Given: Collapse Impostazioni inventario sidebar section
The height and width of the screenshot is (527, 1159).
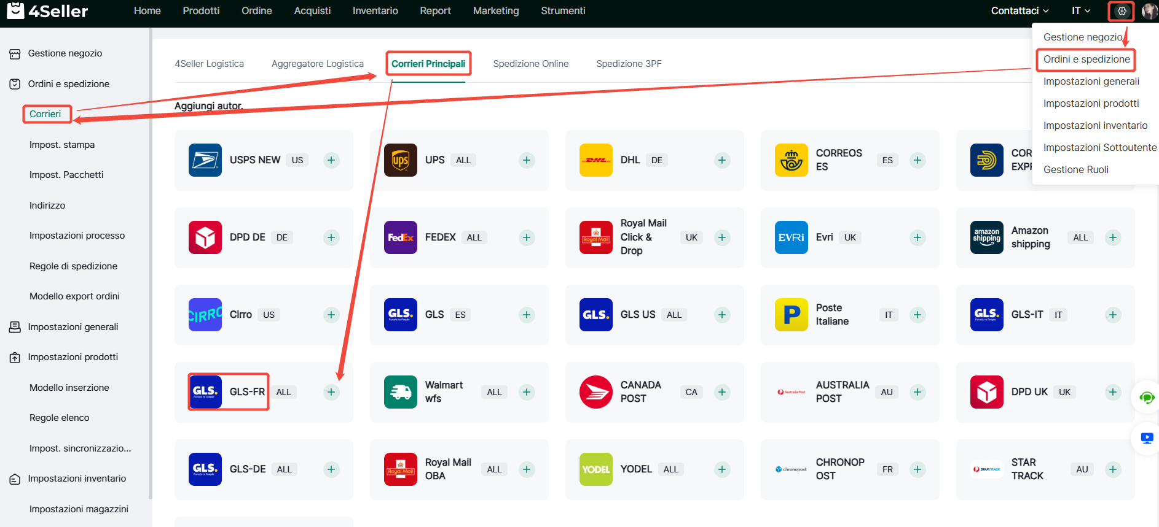Looking at the screenshot, I should pyautogui.click(x=77, y=479).
